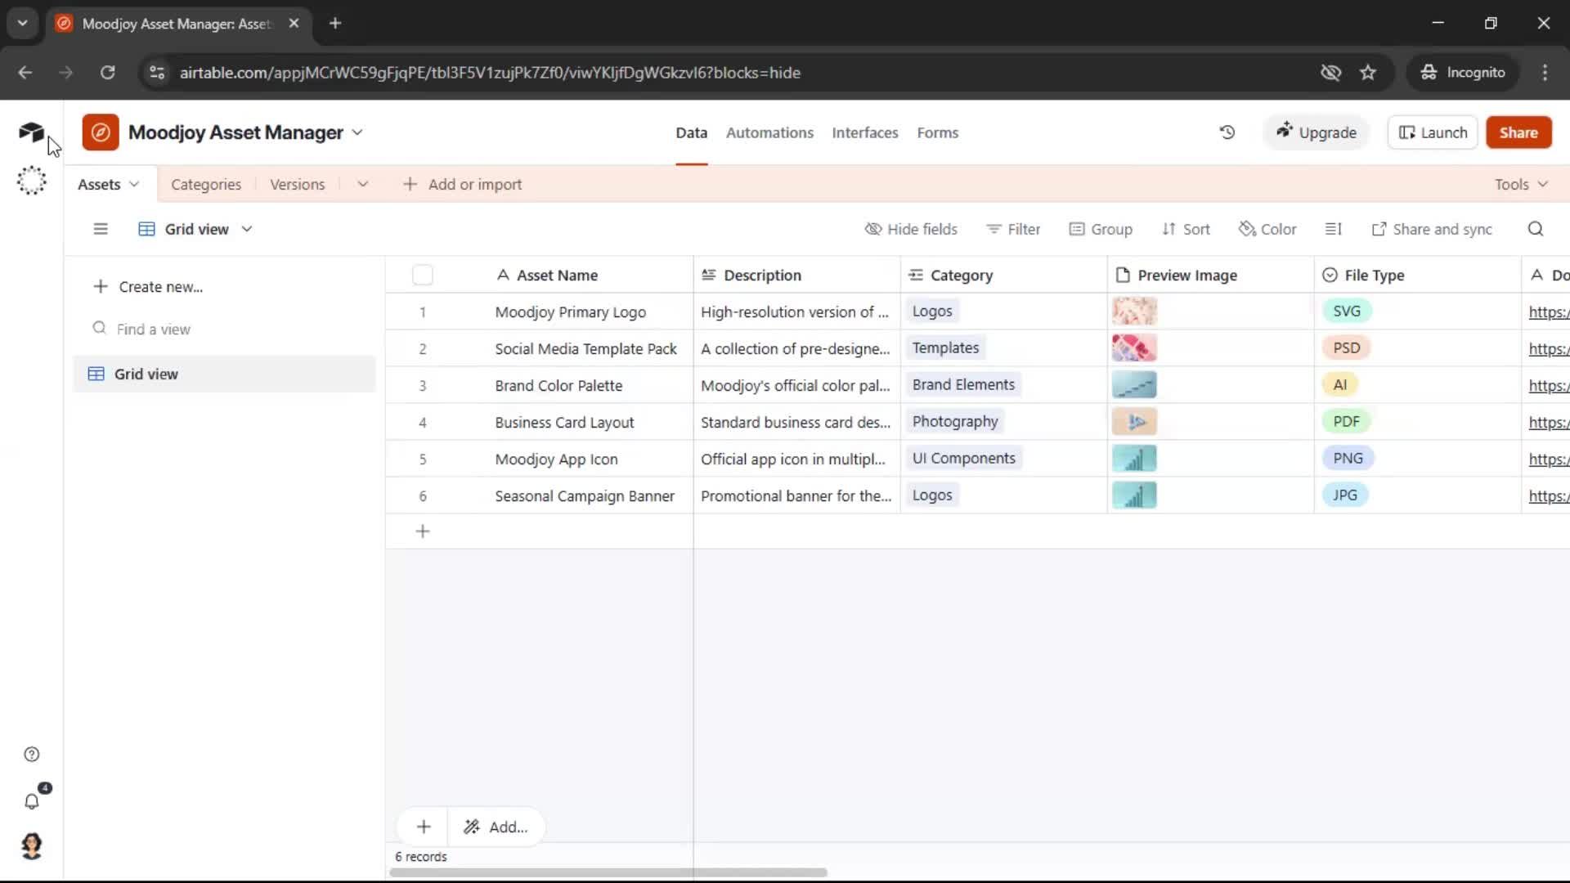Open the Assets table tab dropdown
This screenshot has height=883, width=1570.
[x=133, y=184]
